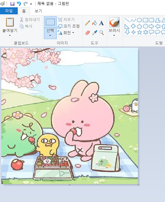Screen dimensions: 165x202
Task: Expand the 선택 selection options dropdown
Action: [x=50, y=36]
